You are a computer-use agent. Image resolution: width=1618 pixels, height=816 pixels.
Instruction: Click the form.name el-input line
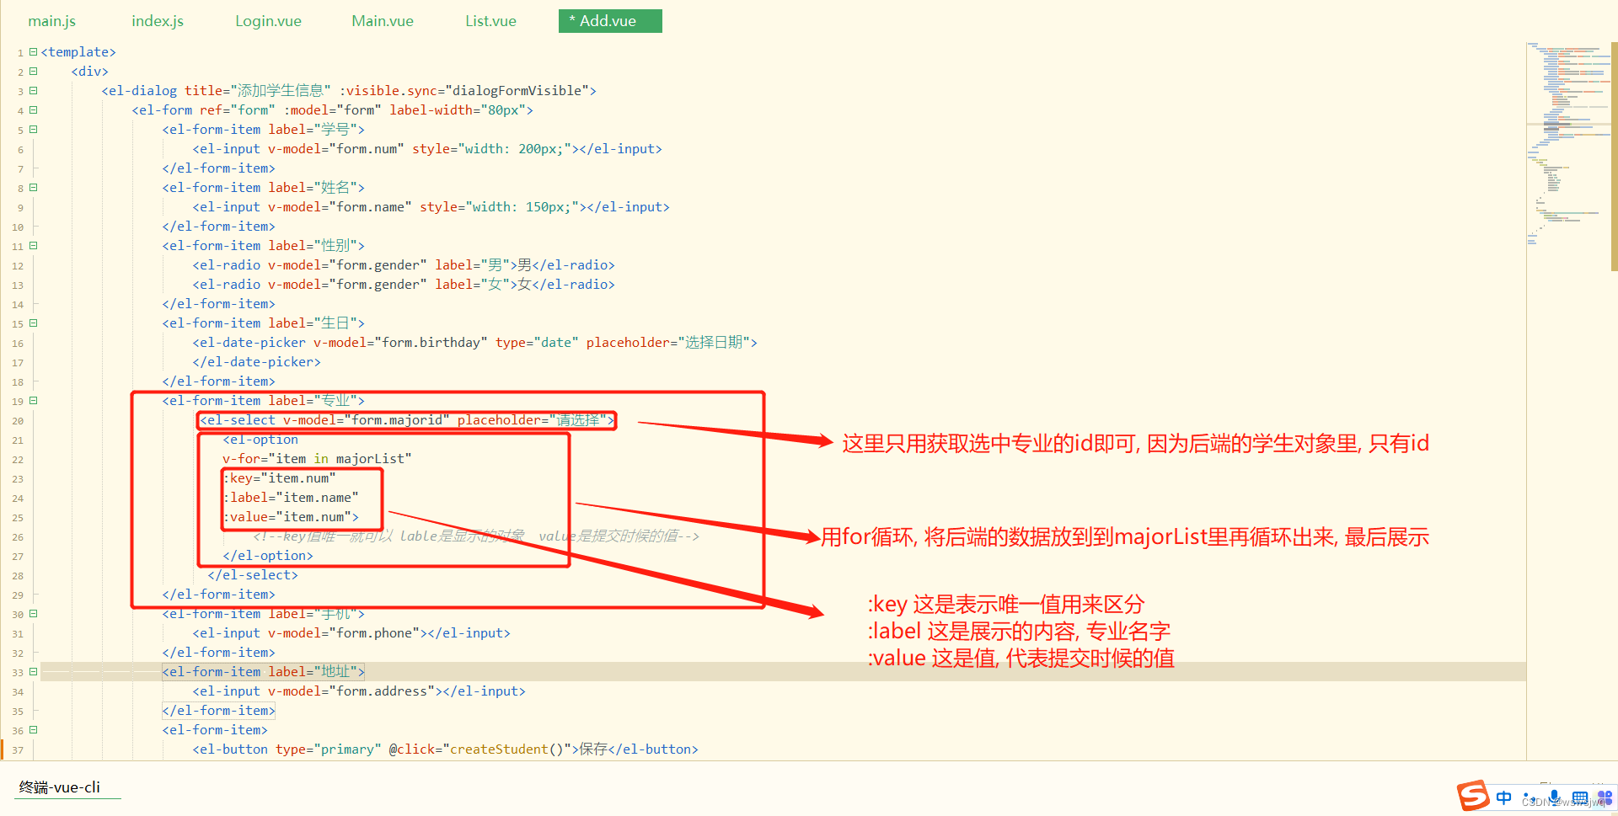tap(431, 207)
